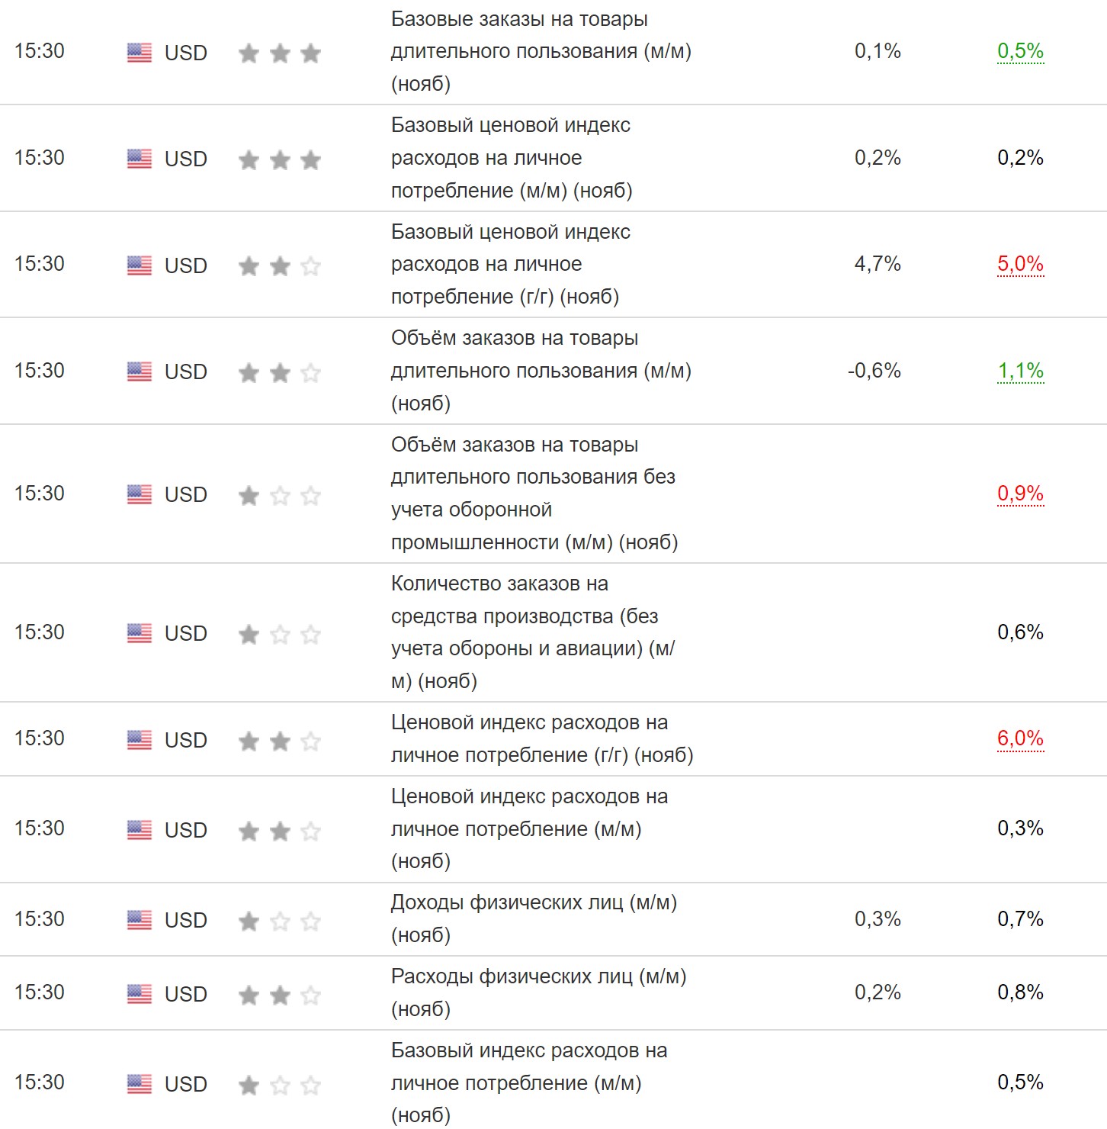Click the green 0,5% previous value
Screen dimensions: 1107x1129
coord(1020,51)
